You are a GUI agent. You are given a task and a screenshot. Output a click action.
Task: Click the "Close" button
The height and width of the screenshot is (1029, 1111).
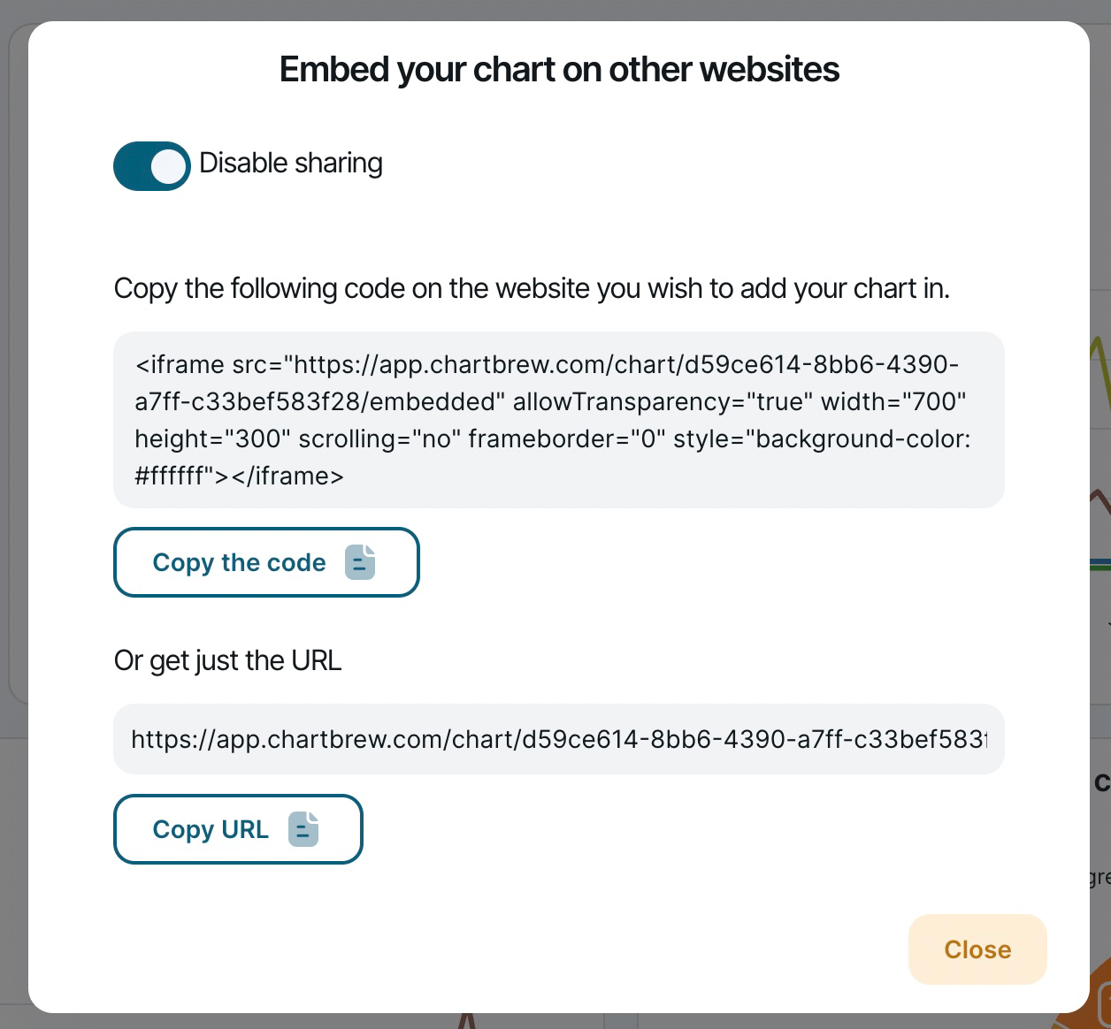pos(977,949)
